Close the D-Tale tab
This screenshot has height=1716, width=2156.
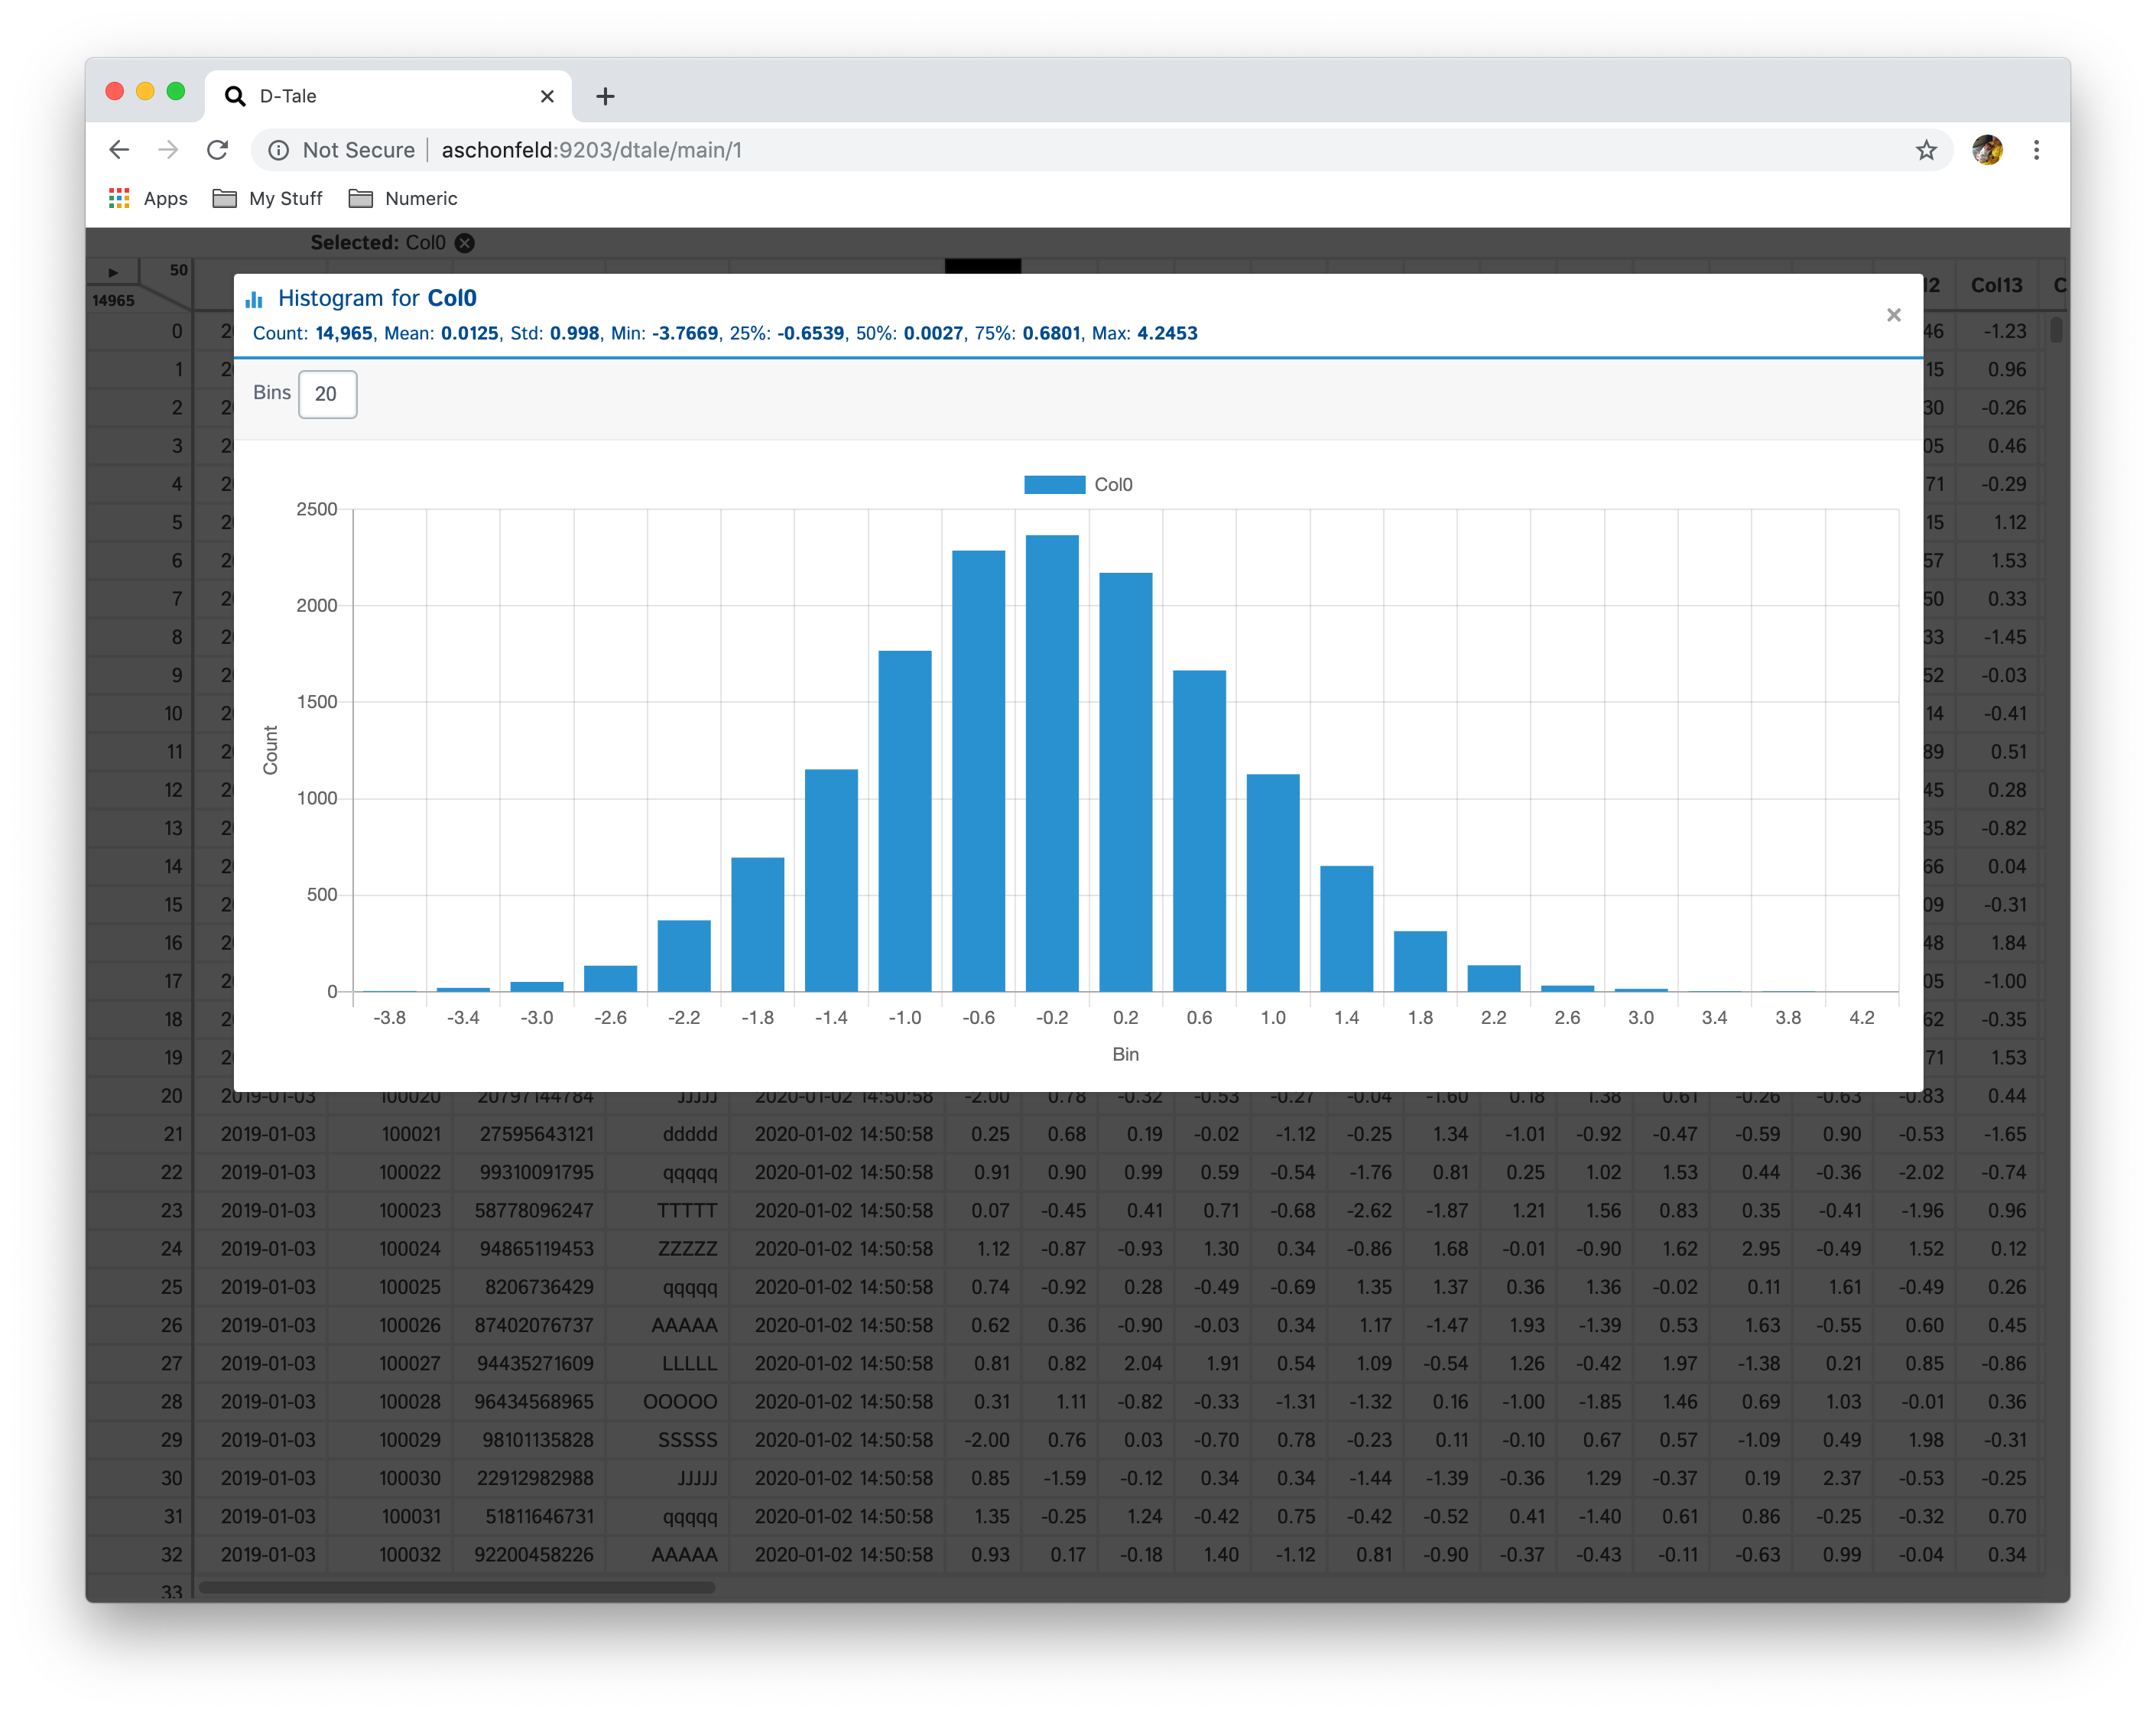[x=547, y=96]
